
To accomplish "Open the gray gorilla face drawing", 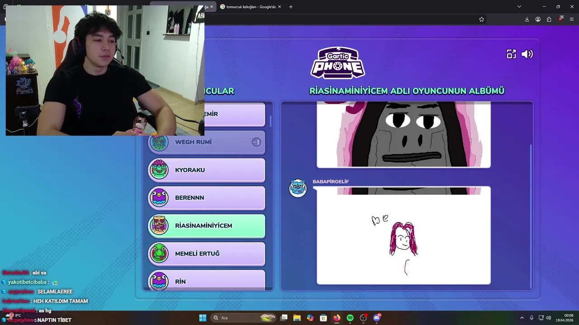I will tap(403, 135).
